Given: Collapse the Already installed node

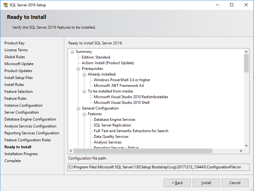Looking at the screenshot, I should [x=84, y=75].
